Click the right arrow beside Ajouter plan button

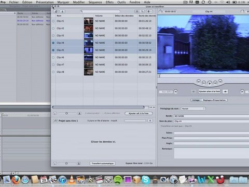[x=225, y=91]
